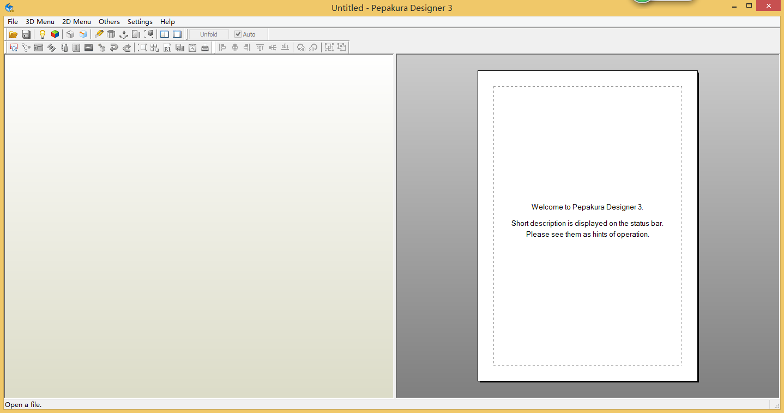Open the 2D Menu
This screenshot has height=413, width=784.
[x=76, y=22]
